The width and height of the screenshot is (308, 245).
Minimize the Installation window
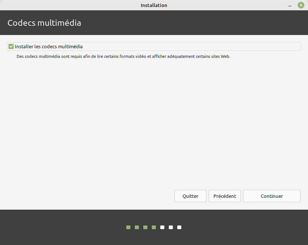[290, 5]
